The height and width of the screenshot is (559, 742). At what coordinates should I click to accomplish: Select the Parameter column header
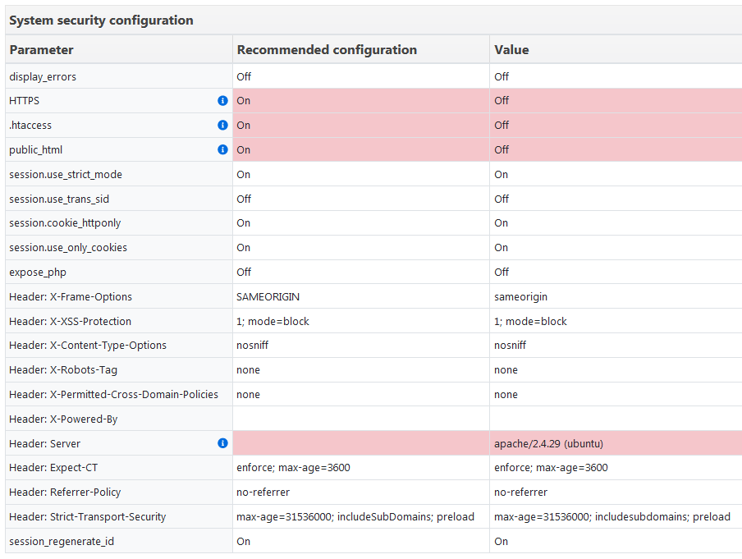pos(41,49)
